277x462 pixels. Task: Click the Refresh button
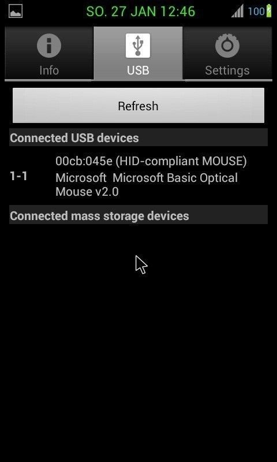pos(138,106)
